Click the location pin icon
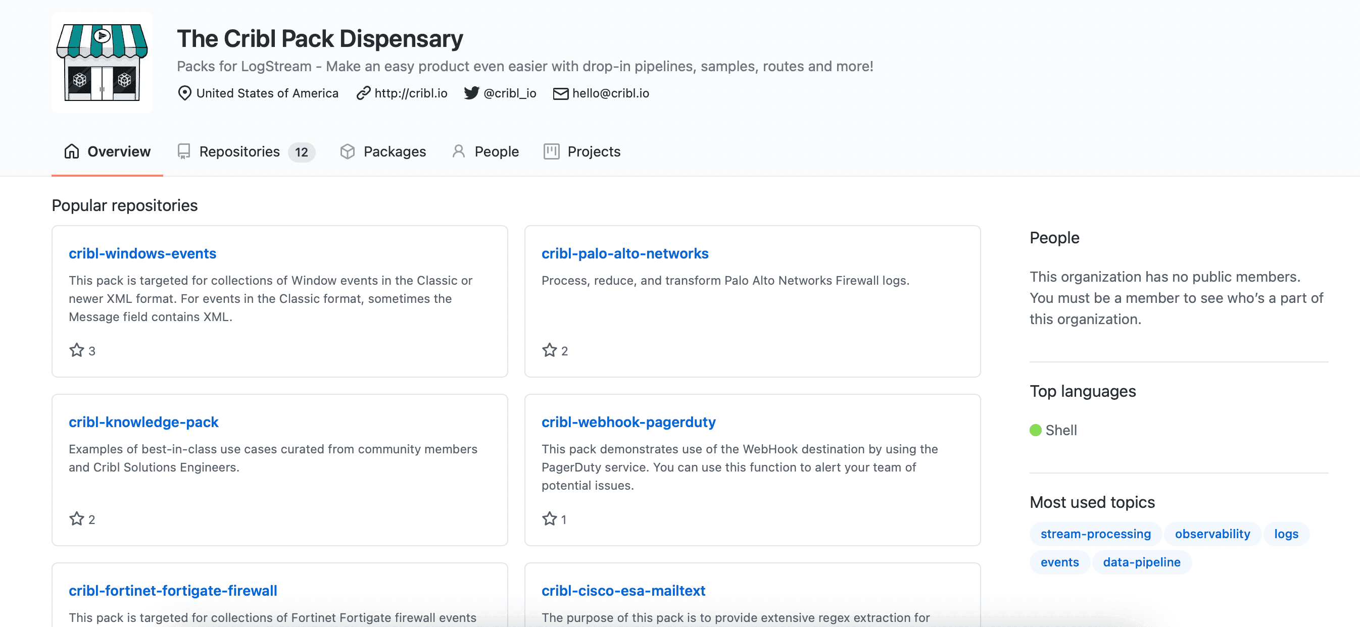The width and height of the screenshot is (1360, 627). [x=184, y=93]
